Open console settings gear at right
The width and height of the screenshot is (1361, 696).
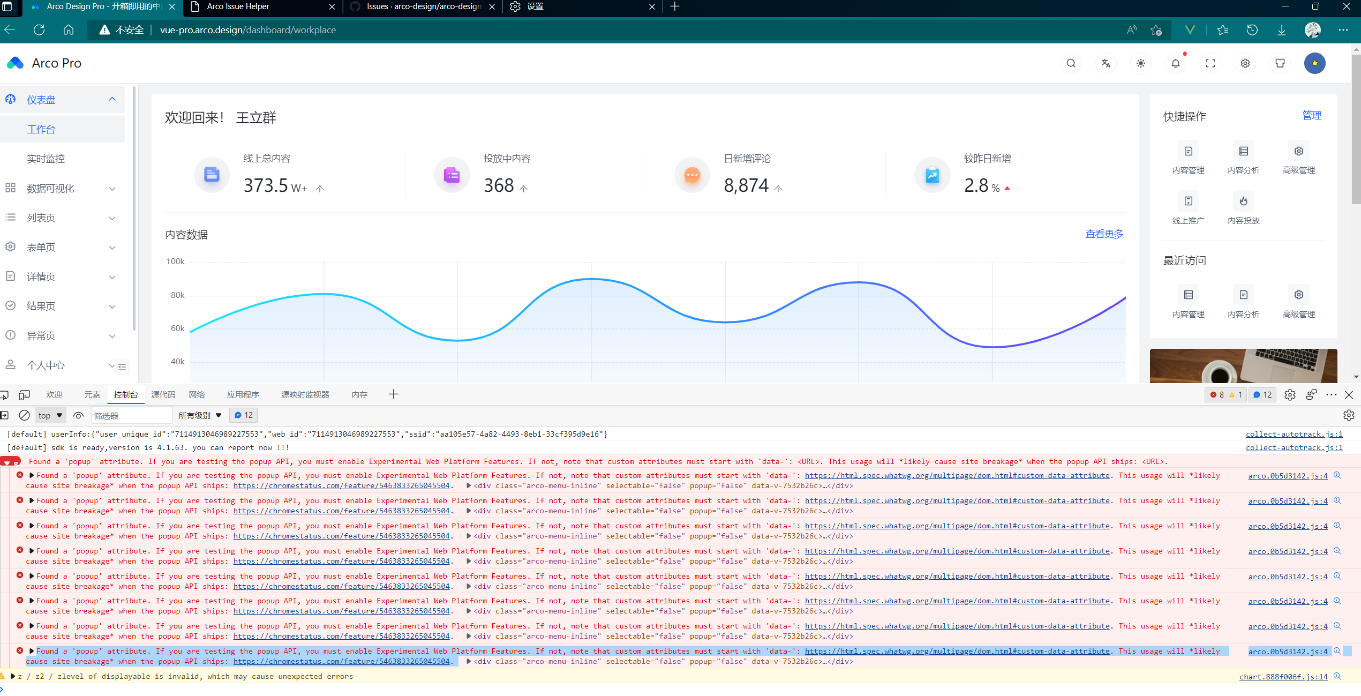[1349, 415]
